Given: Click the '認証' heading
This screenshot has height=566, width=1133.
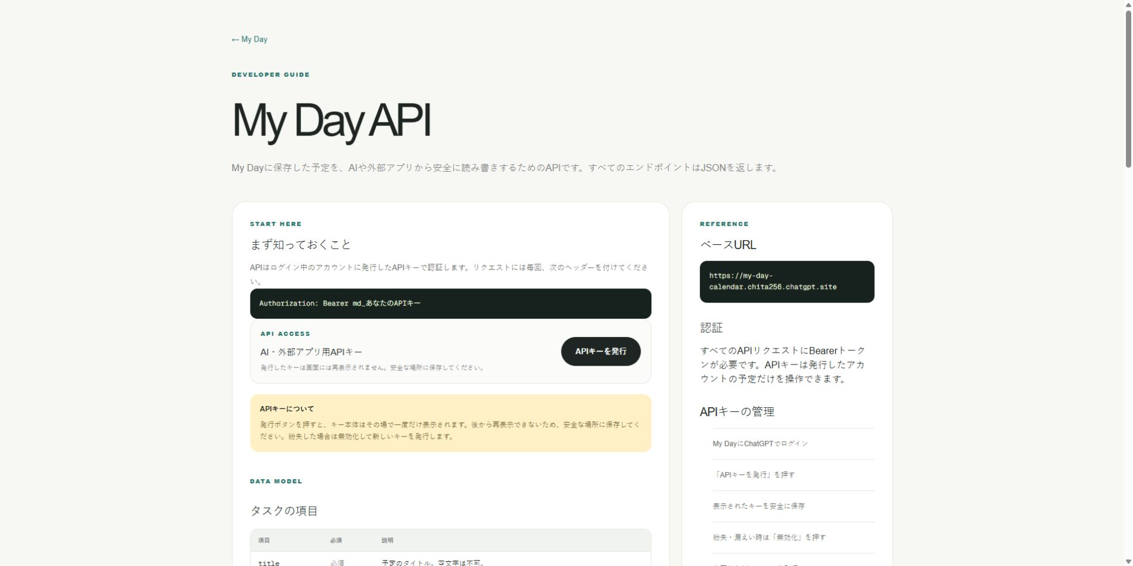Looking at the screenshot, I should (x=711, y=328).
